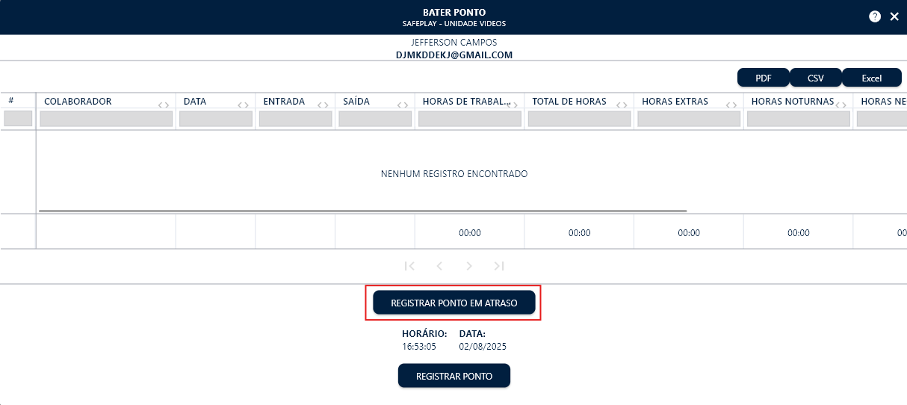Click sort arrows on Entrada column
The image size is (907, 405).
[x=323, y=105]
